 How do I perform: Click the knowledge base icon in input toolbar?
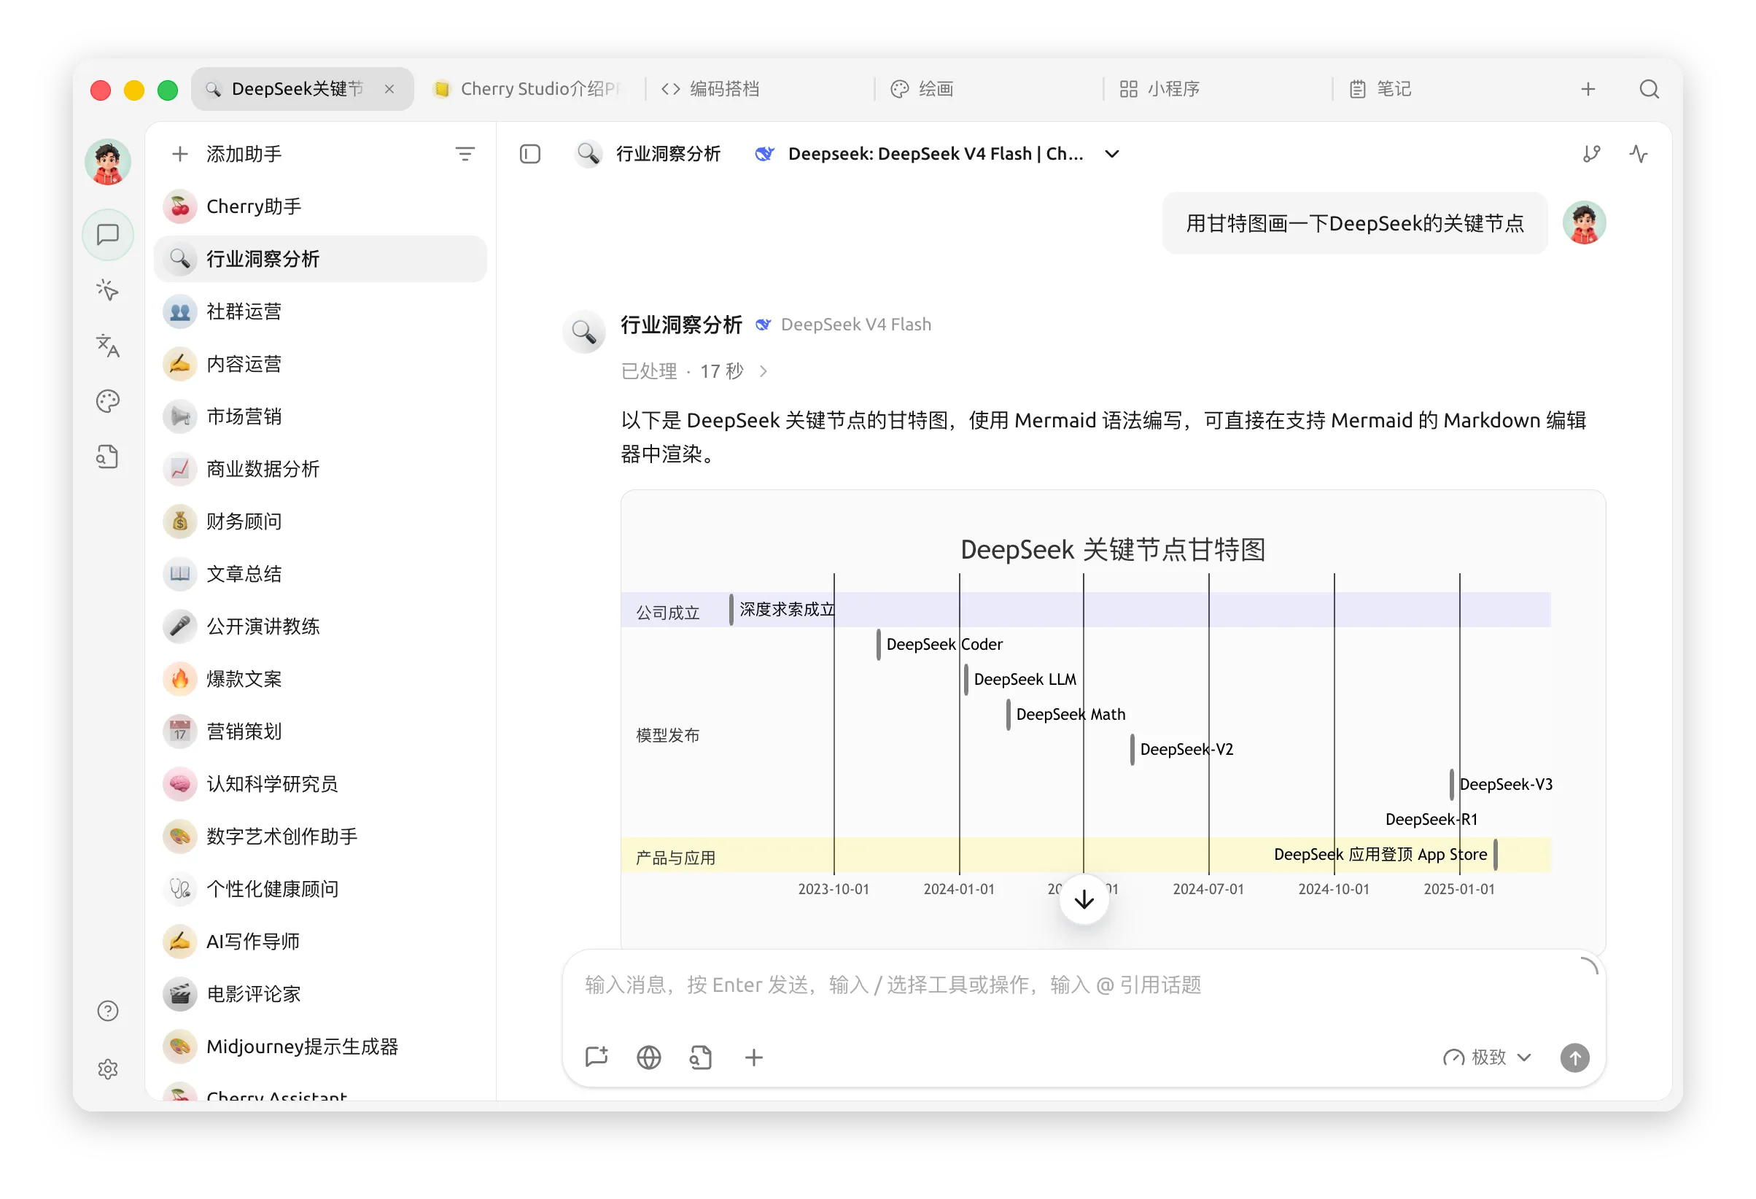702,1057
